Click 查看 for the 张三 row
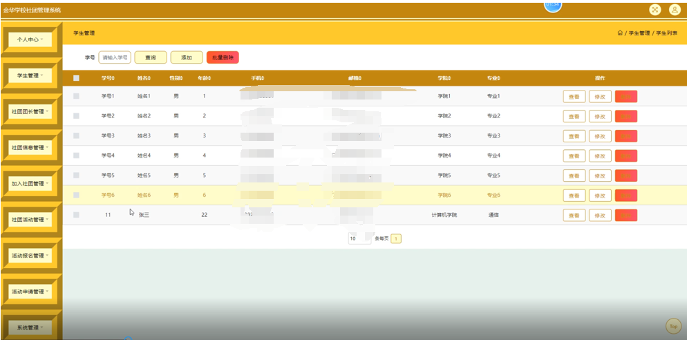687x340 pixels. click(x=574, y=215)
